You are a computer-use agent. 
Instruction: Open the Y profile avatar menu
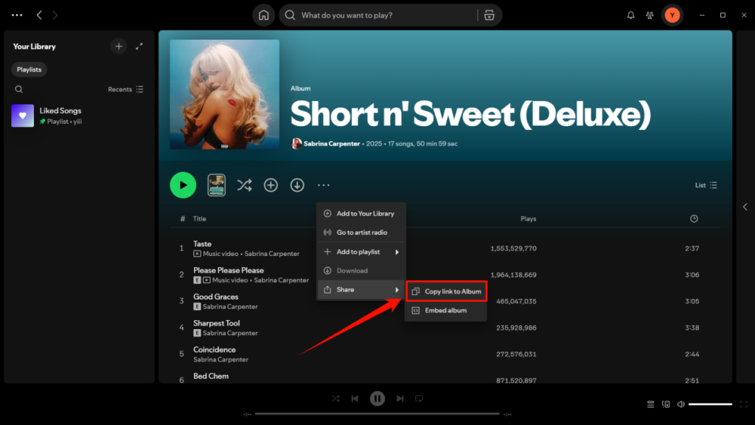tap(672, 15)
